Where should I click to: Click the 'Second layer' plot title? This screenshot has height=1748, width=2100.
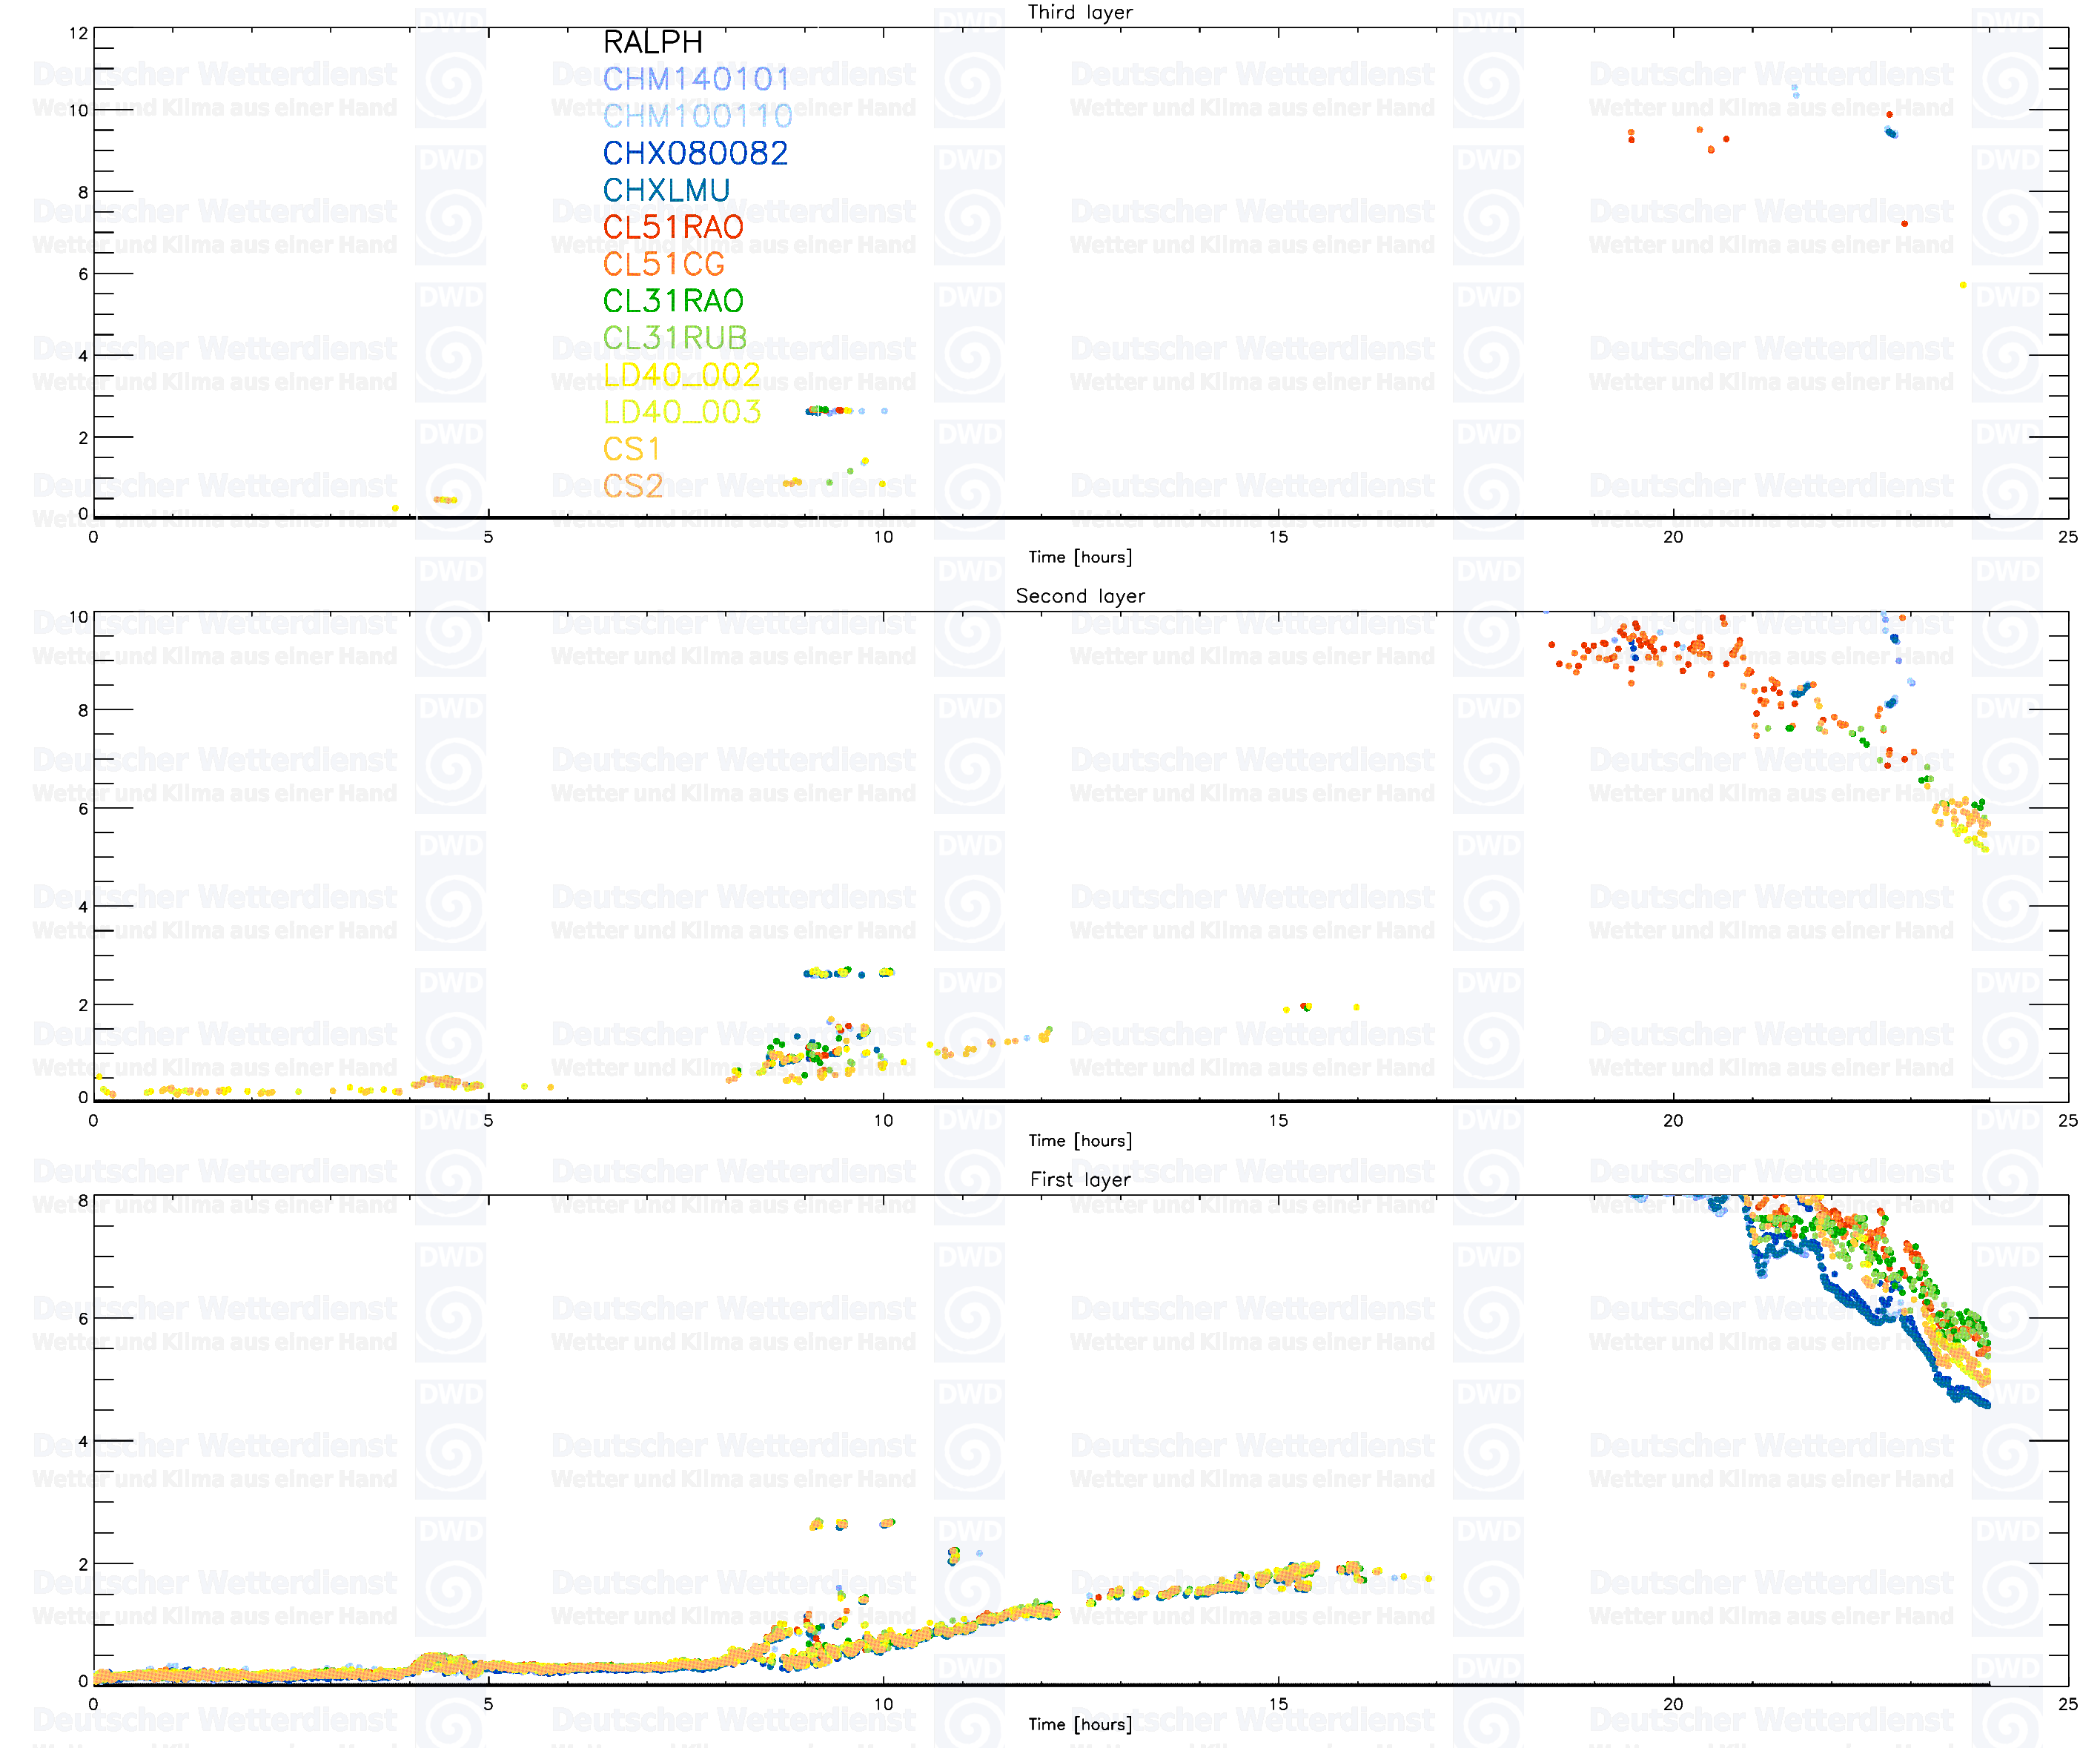1080,596
